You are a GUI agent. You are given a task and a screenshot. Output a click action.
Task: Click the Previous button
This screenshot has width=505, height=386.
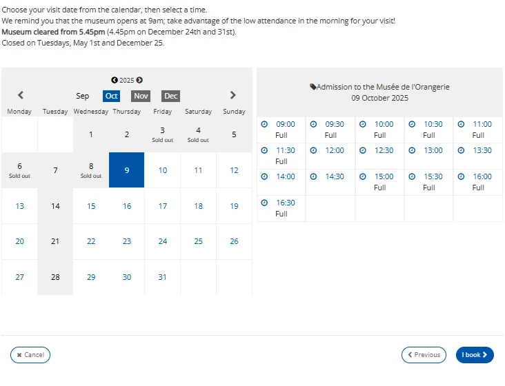pyautogui.click(x=424, y=355)
